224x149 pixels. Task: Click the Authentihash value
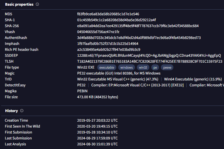(139, 38)
